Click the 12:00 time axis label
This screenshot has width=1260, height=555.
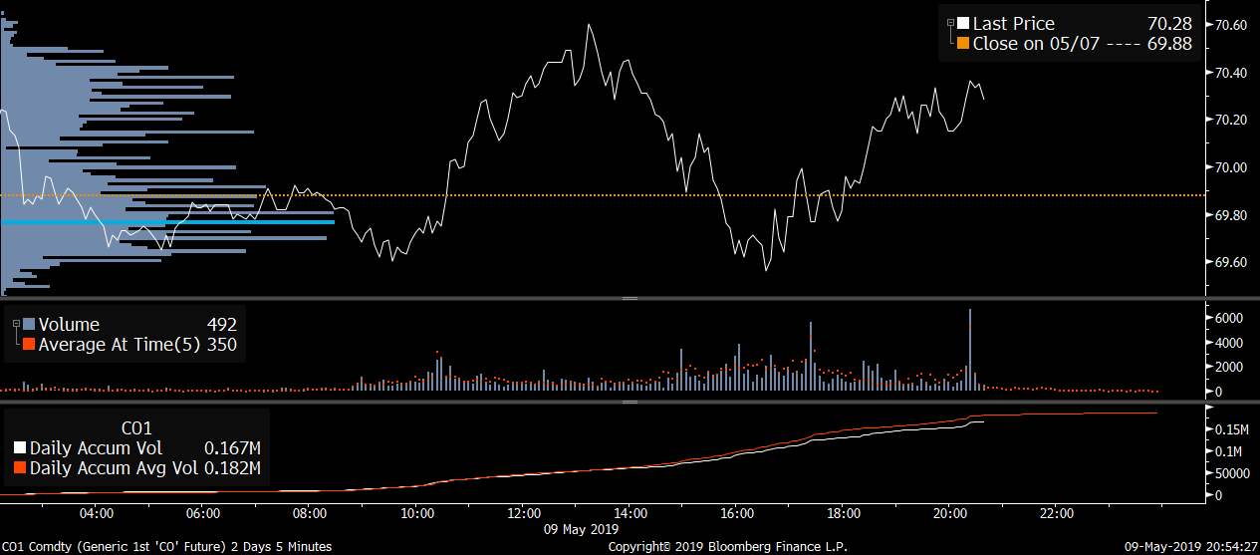pyautogui.click(x=523, y=514)
